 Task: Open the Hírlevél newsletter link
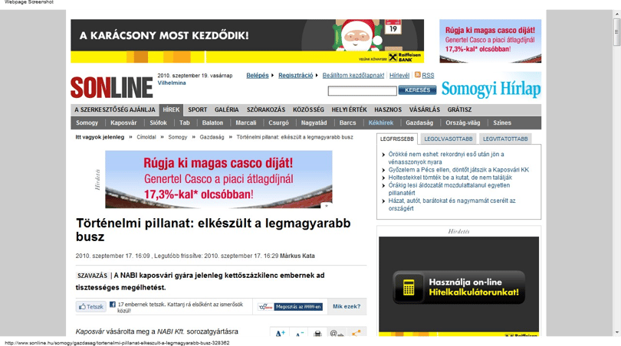(399, 76)
